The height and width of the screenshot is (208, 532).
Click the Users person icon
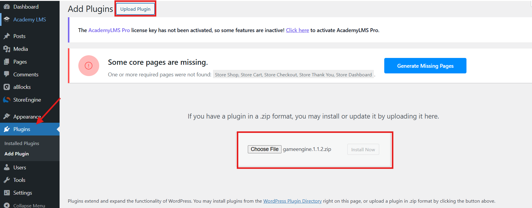pos(7,168)
